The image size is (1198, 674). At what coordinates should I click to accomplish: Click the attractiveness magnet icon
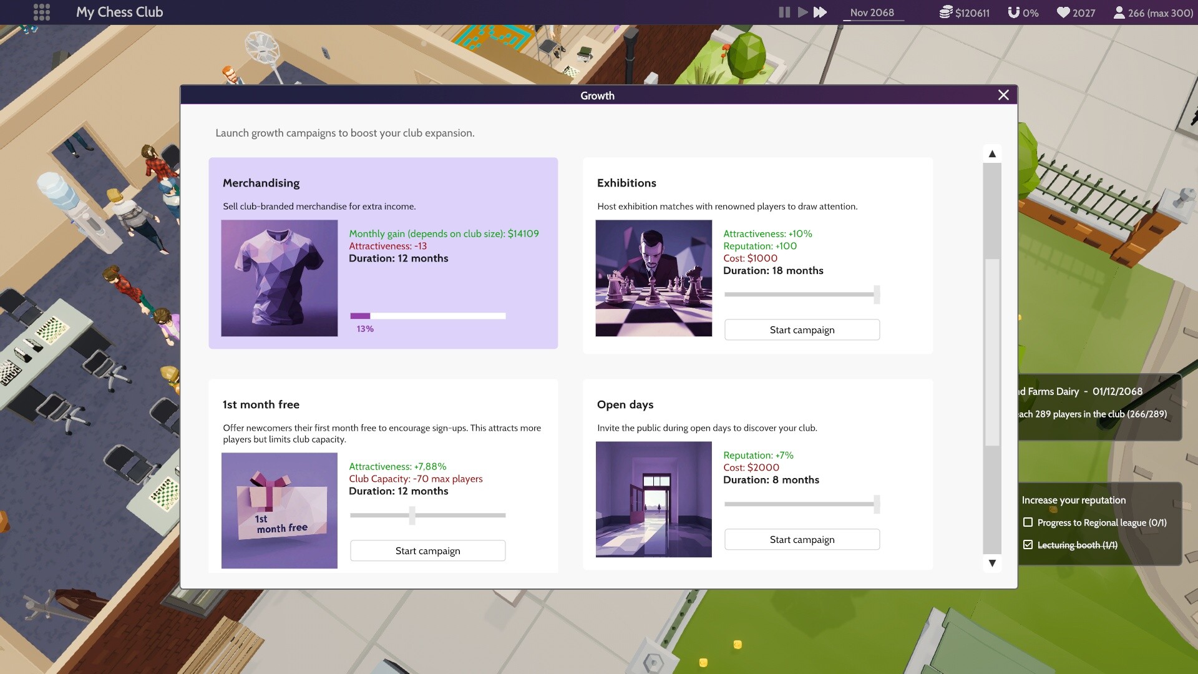point(1014,12)
